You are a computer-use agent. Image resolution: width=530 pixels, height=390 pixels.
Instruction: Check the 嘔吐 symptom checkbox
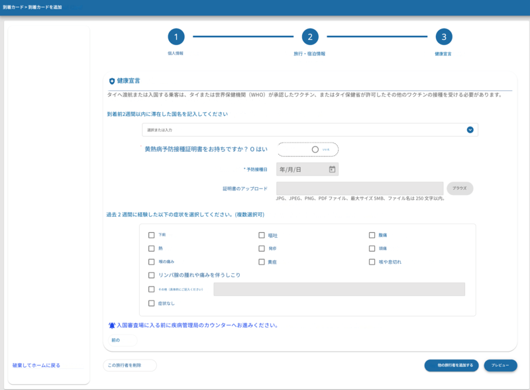[262, 235]
